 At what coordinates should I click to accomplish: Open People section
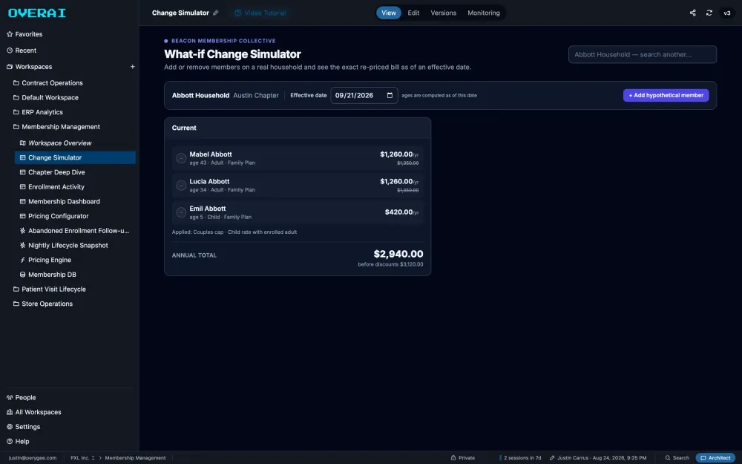tap(22, 398)
